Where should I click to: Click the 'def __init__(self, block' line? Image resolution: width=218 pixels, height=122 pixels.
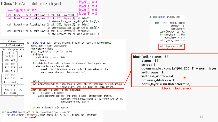[170, 23]
